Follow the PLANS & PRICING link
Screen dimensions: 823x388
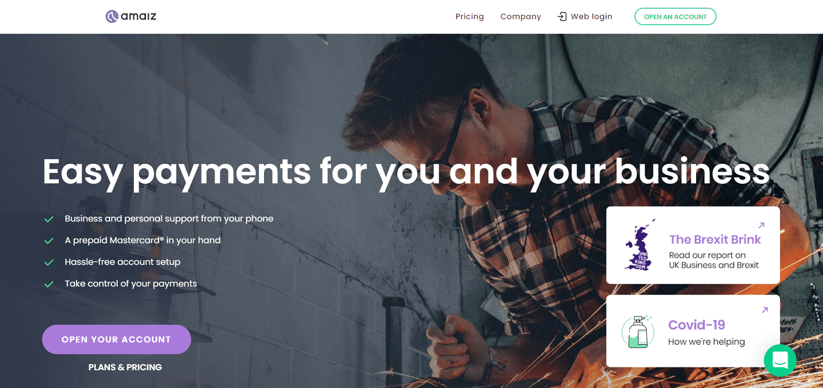coord(125,367)
